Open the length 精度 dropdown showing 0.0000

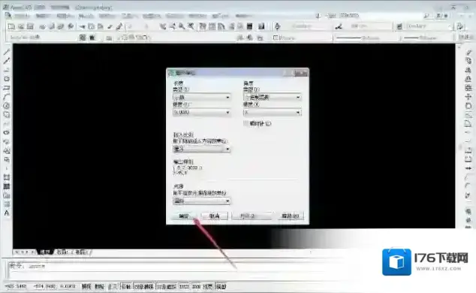pyautogui.click(x=201, y=113)
